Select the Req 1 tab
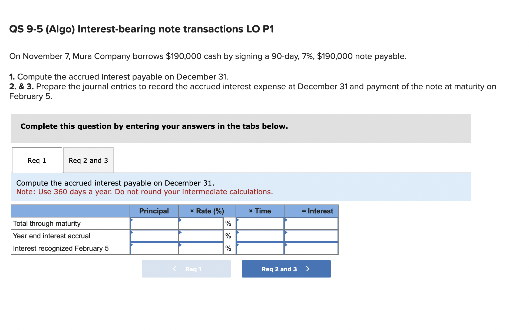 click(x=37, y=160)
